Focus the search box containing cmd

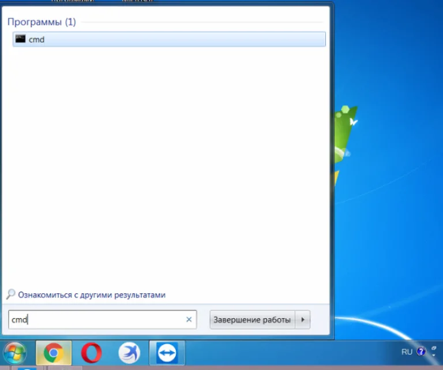click(x=102, y=320)
